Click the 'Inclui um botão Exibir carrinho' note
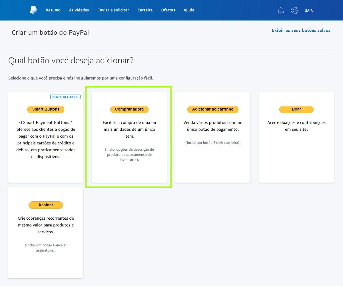This screenshot has width=343, height=286. (213, 142)
